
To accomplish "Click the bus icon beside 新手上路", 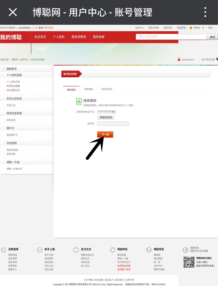I will point(40,250).
